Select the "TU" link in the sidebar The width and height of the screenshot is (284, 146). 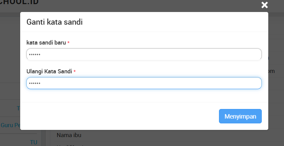(34, 142)
